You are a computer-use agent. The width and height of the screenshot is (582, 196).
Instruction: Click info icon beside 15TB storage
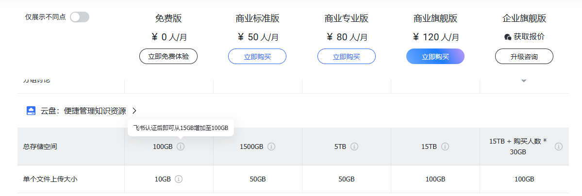(x=445, y=147)
